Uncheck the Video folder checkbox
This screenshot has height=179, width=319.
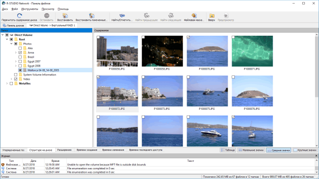point(16,79)
